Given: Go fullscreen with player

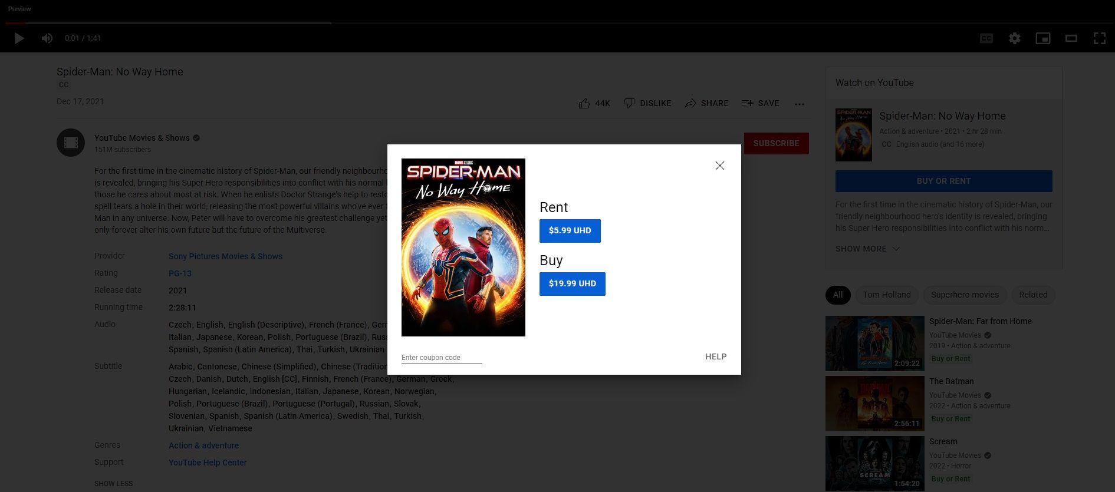Looking at the screenshot, I should [1100, 38].
